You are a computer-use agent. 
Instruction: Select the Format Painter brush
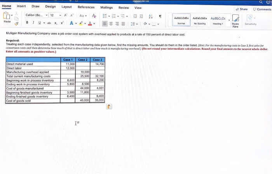tap(16, 24)
